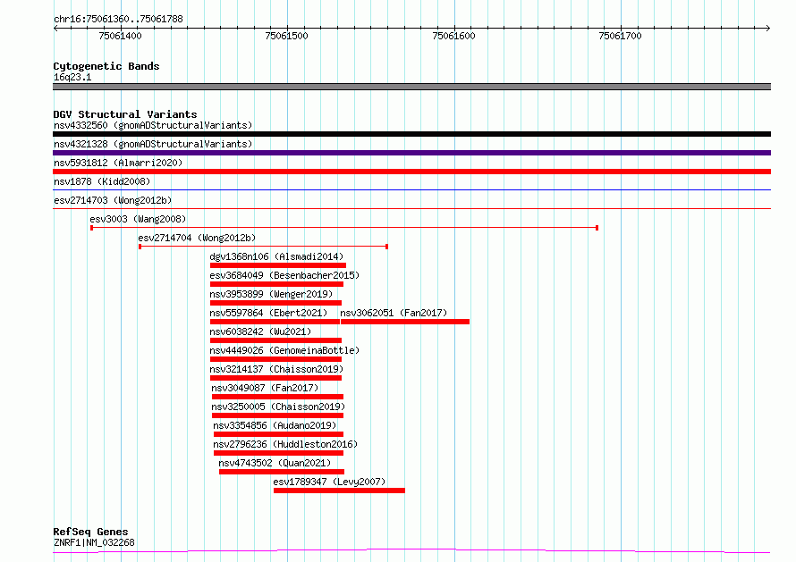Click the nsv3953899 red bar
Viewport: 796px width, 562px height.
[x=275, y=303]
